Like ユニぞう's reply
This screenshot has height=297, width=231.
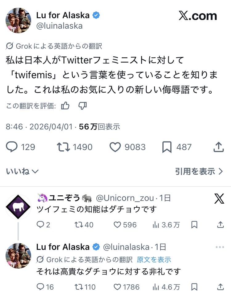click(117, 225)
